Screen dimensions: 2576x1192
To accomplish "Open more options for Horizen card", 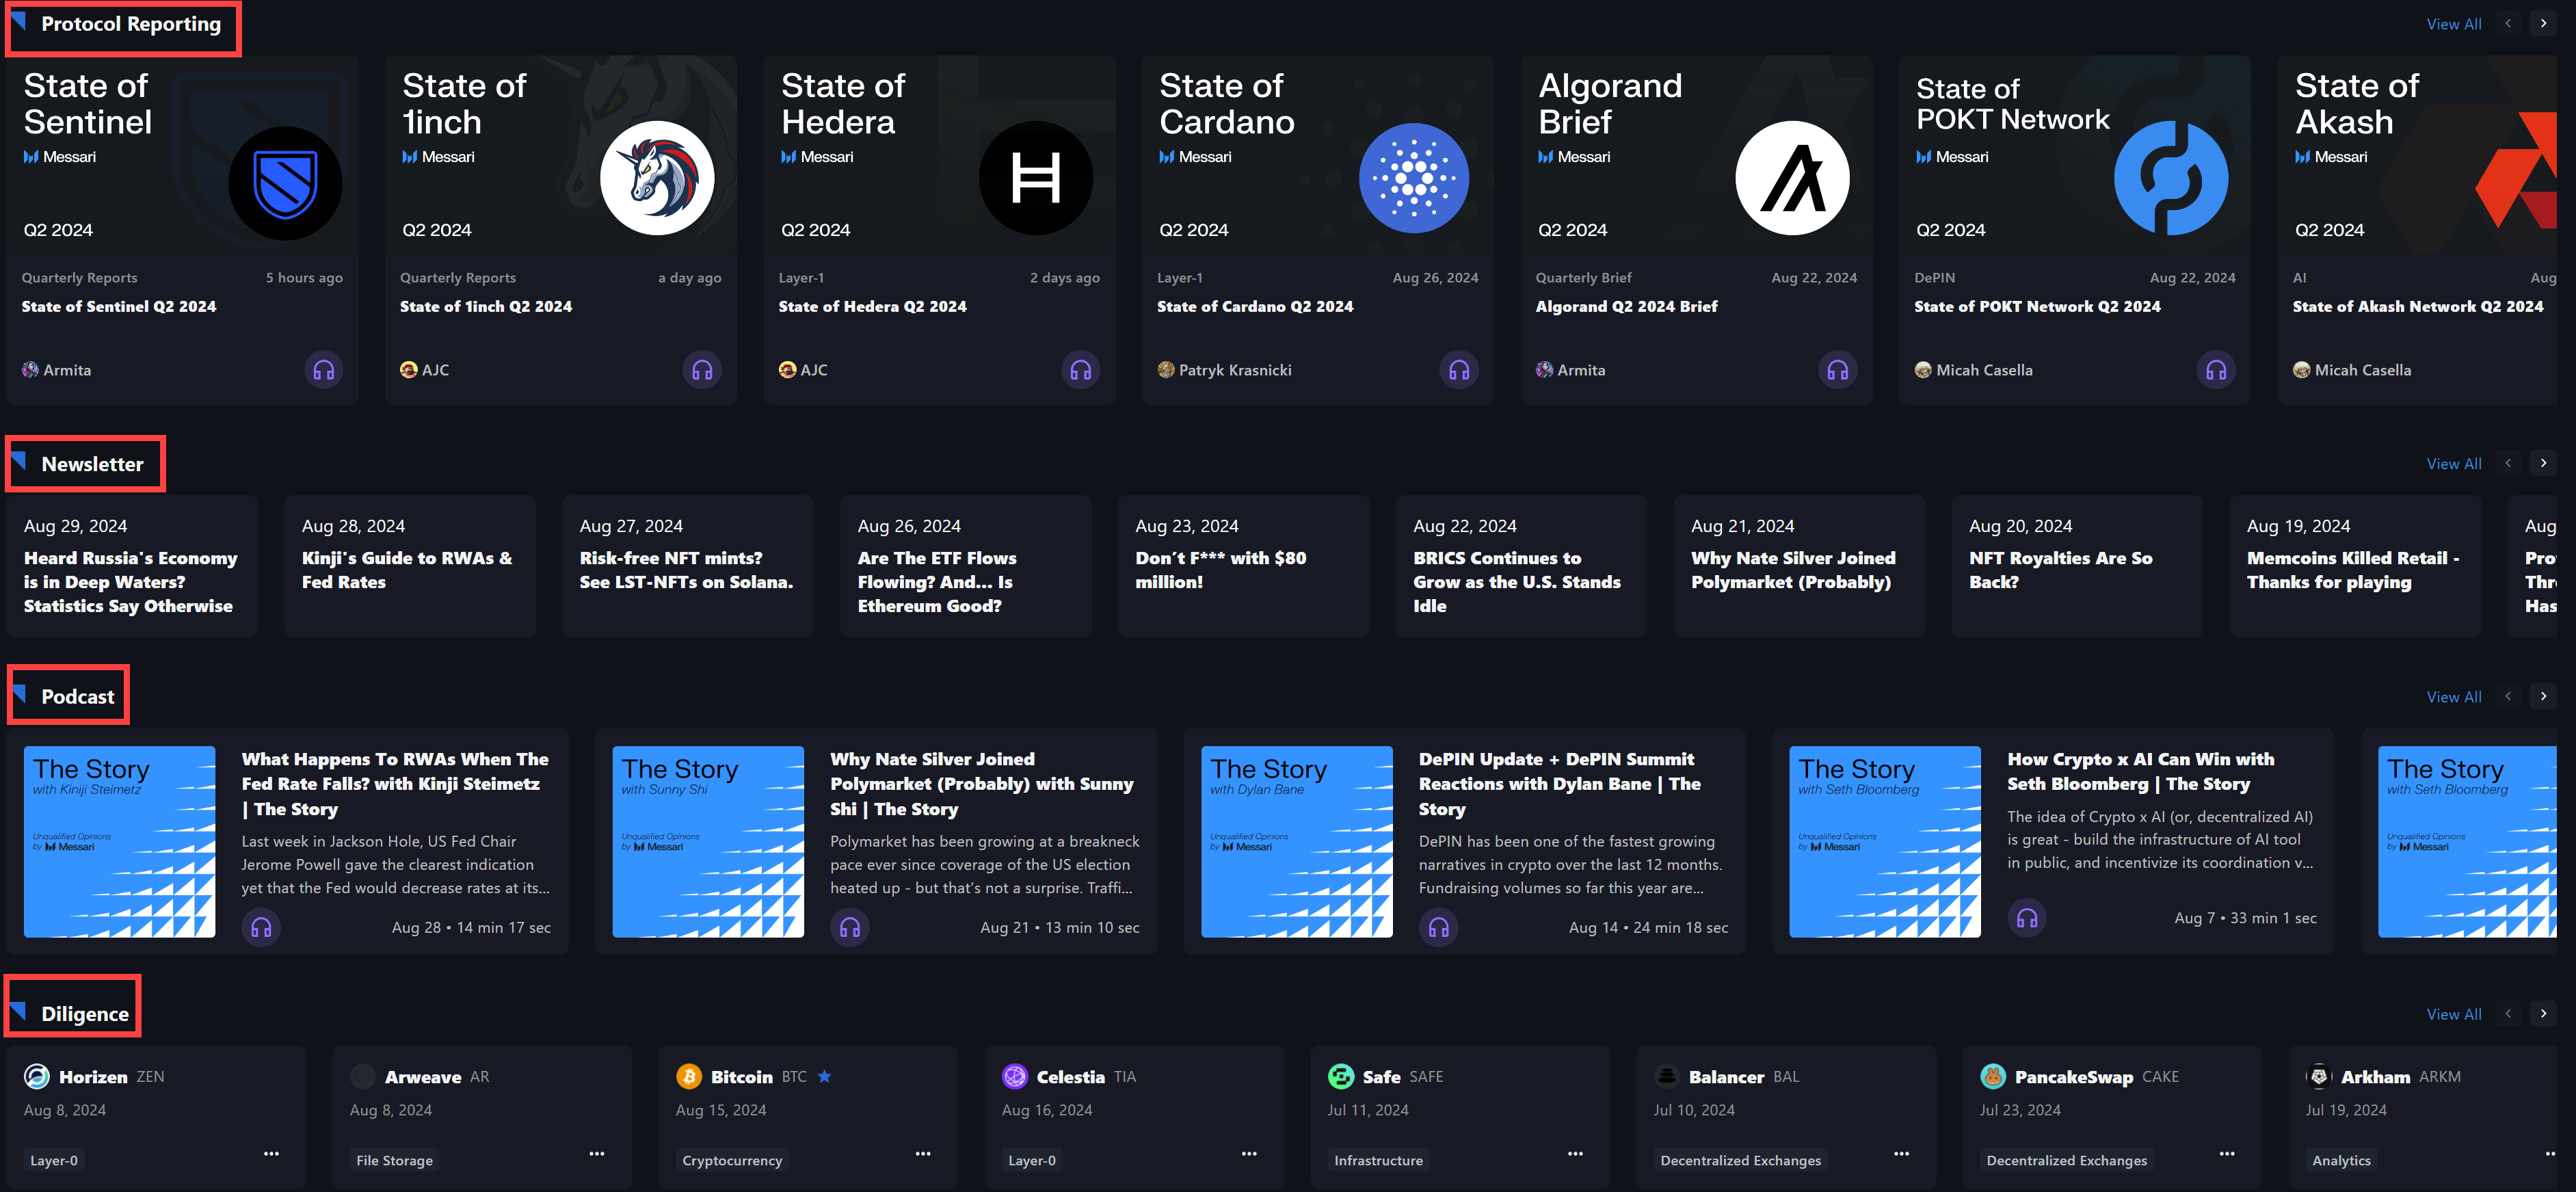I will [271, 1153].
